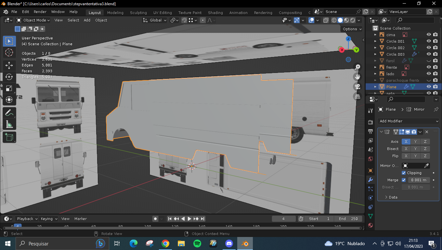Click the End frame 250 field

point(348,219)
